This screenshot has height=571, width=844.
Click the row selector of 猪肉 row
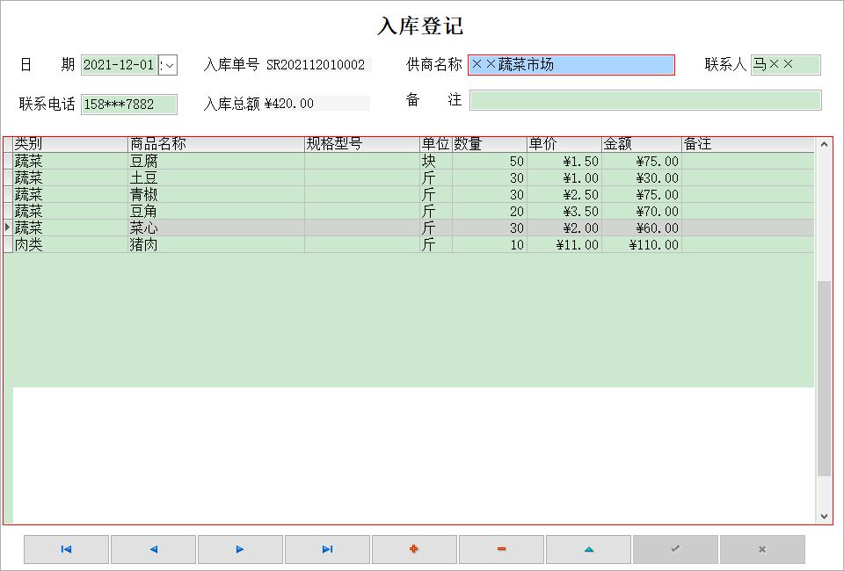(8, 244)
